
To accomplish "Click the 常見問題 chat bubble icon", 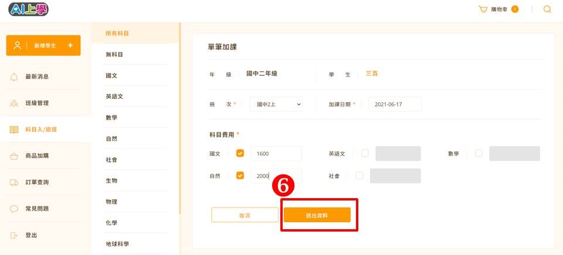I will [13, 209].
